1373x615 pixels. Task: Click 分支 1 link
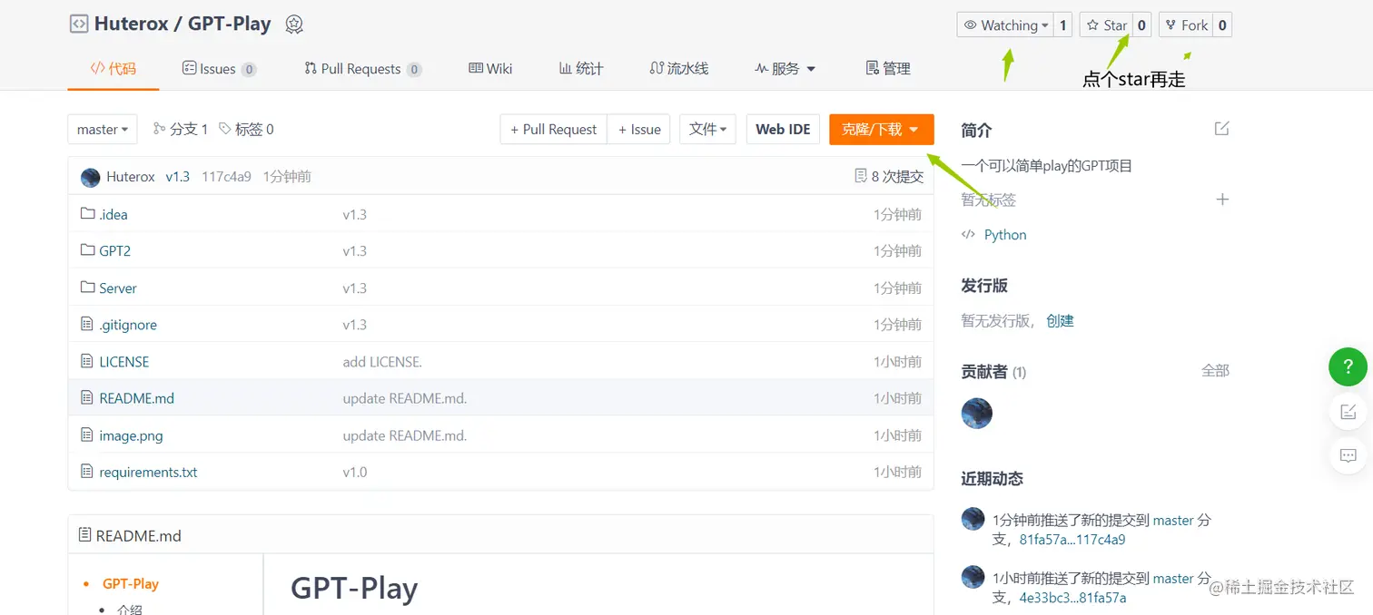[181, 130]
